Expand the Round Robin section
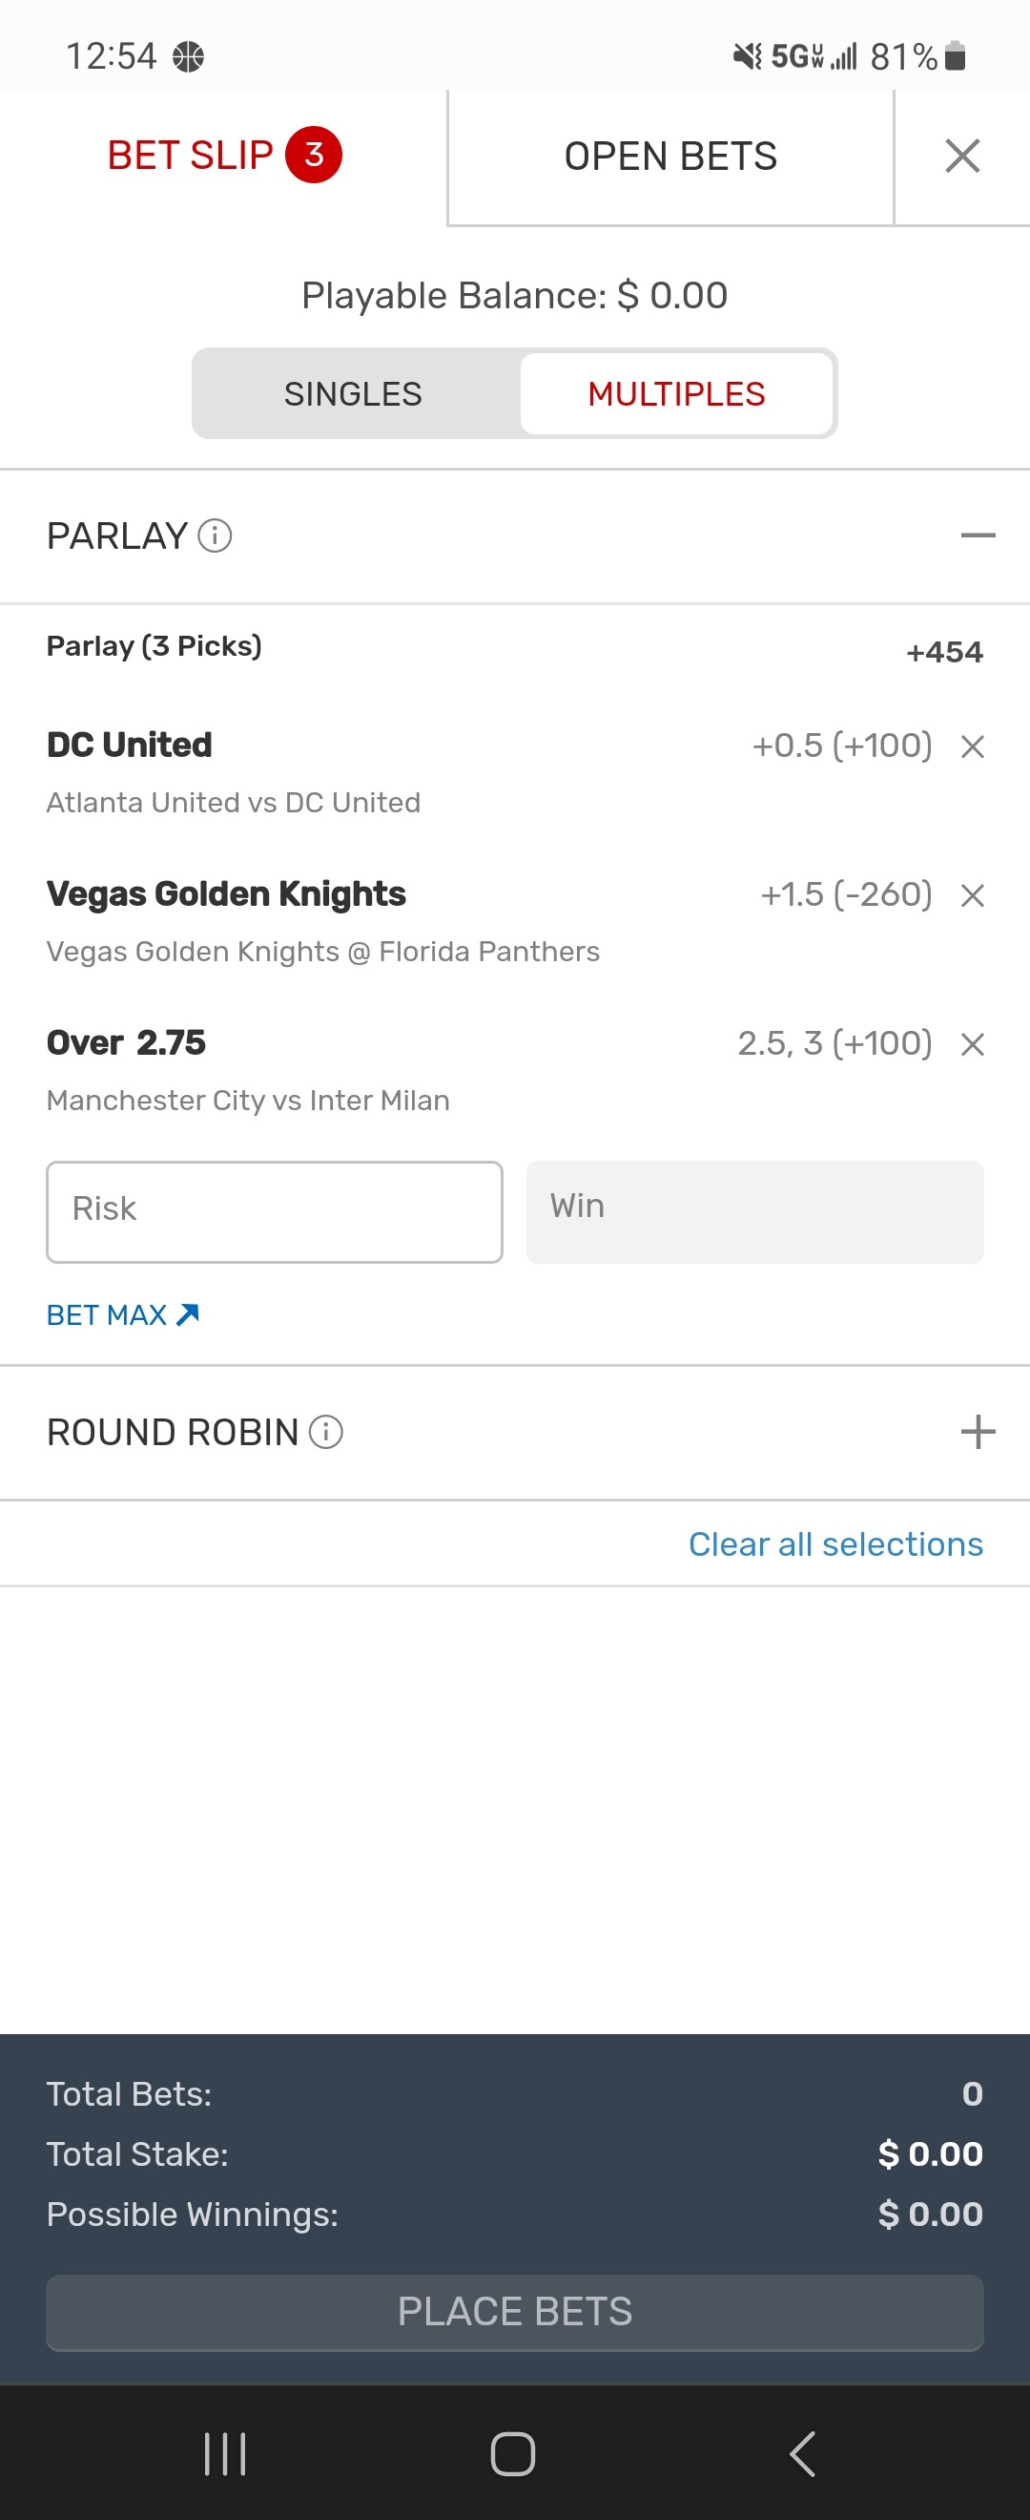Screen dimensions: 1030x2520 click(x=978, y=1432)
